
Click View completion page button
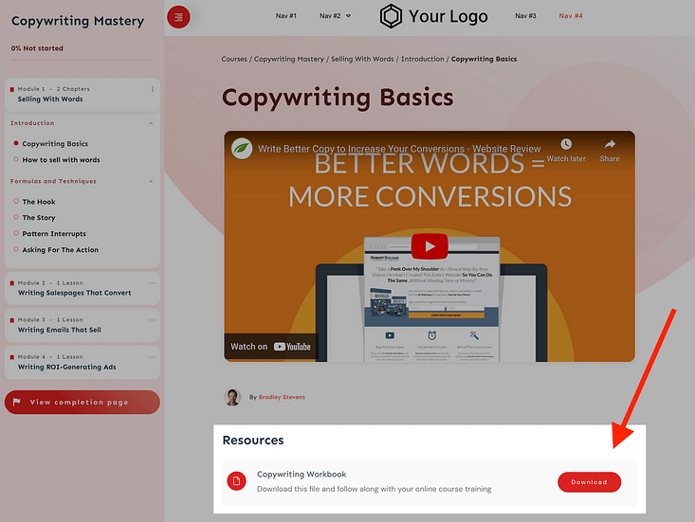pyautogui.click(x=82, y=402)
